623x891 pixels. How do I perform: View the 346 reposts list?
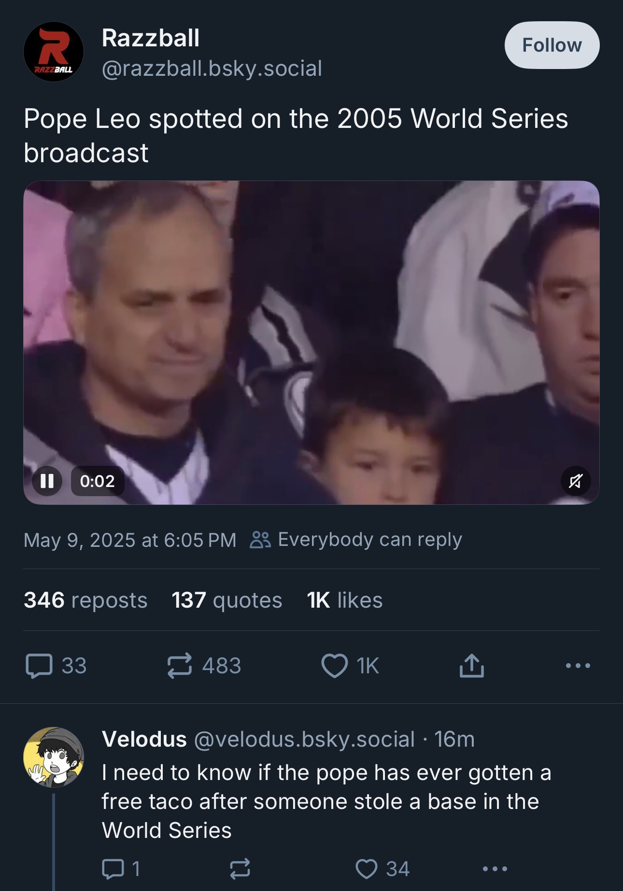(x=85, y=600)
